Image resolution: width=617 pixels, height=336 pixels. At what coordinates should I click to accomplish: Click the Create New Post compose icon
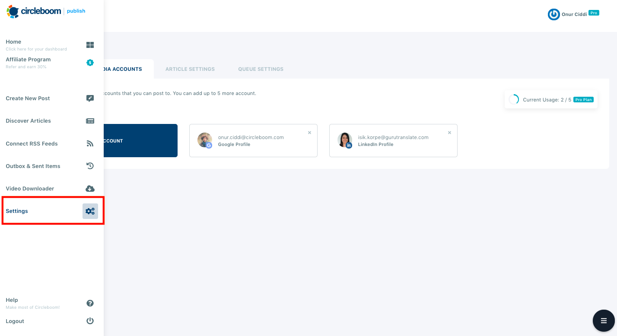(90, 98)
